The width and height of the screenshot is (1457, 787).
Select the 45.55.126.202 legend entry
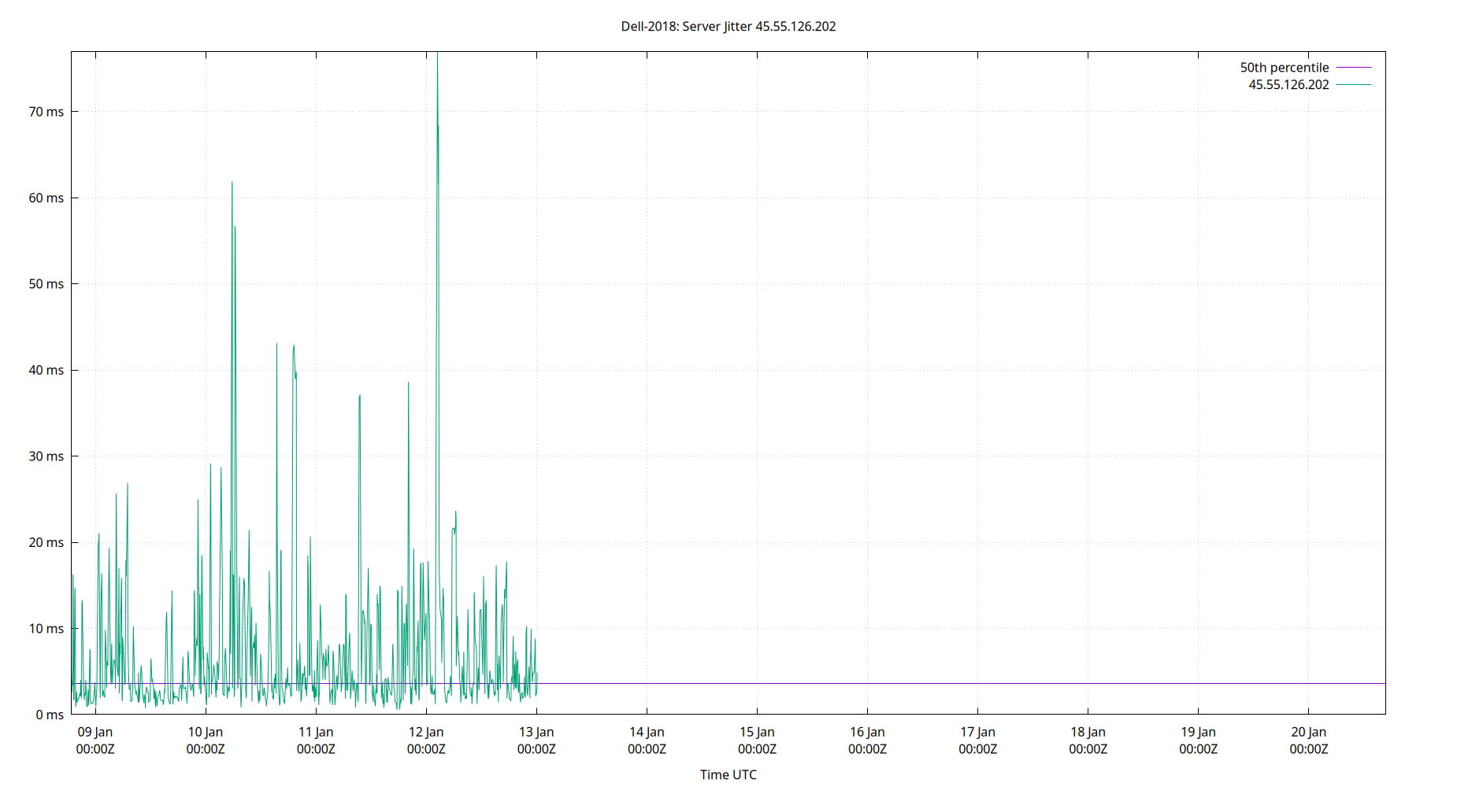(1288, 85)
